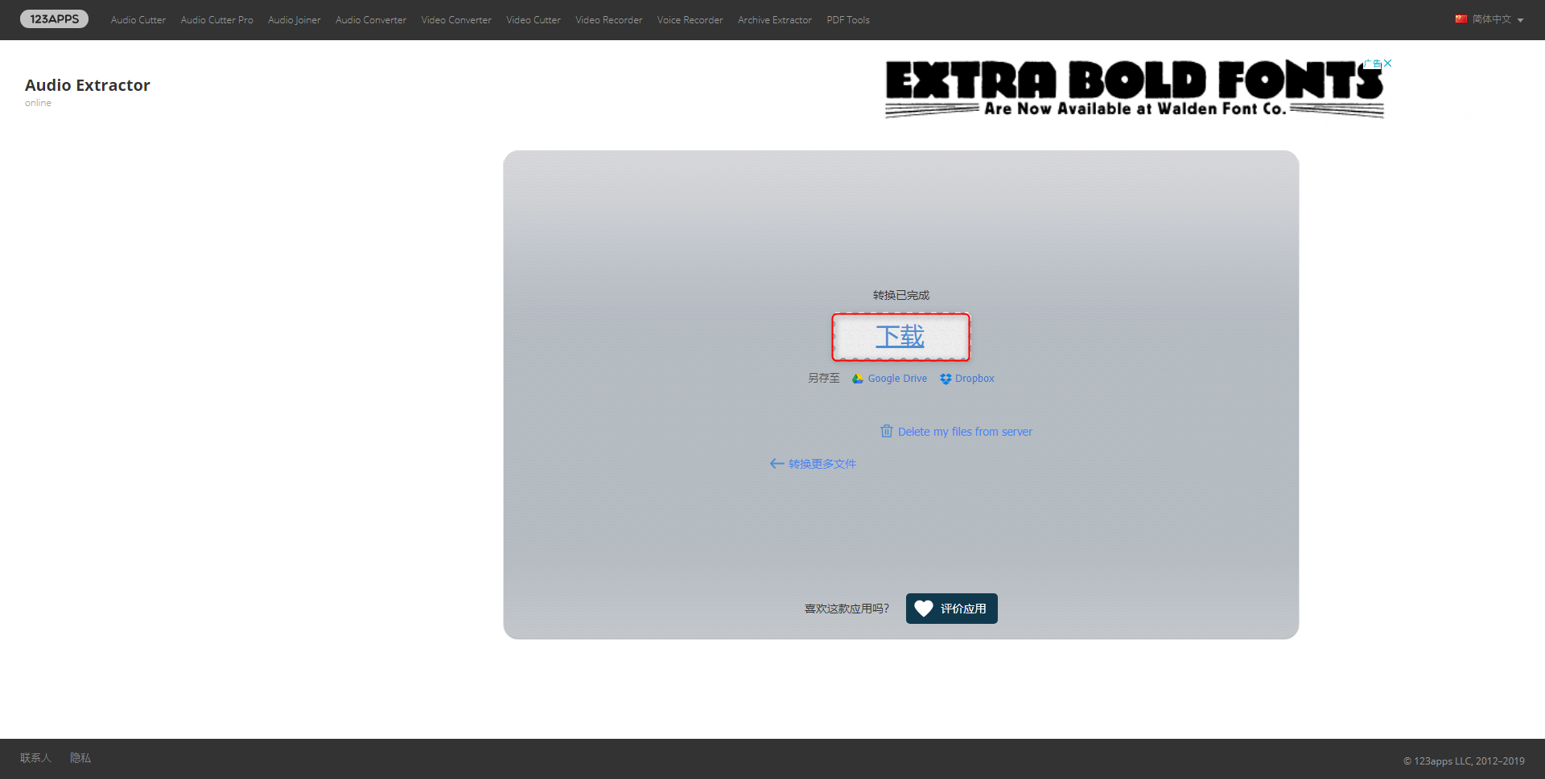
Task: Open PDF Tools menu item
Action: pos(848,20)
